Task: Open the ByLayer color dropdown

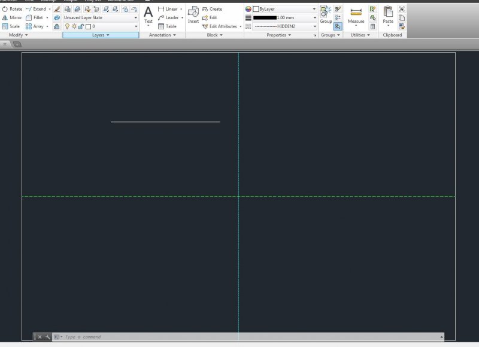Action: (x=284, y=9)
